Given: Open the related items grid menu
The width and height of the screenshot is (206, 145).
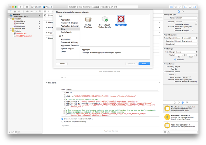Looking at the screenshot, I should (45, 12).
